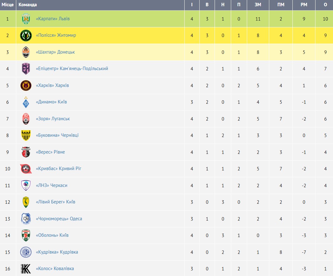
Task: Sort table by the О points column
Action: (325, 5)
